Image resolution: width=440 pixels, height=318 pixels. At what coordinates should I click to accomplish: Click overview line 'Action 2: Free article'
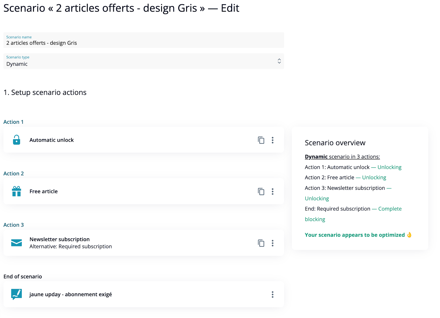(329, 178)
